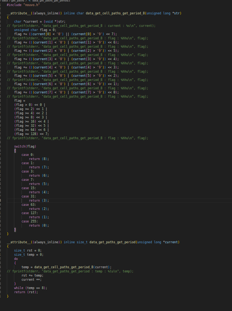232x311 pixels.
Task: Click the 'size_t rst = 0;' declaration
Action: coord(28,250)
